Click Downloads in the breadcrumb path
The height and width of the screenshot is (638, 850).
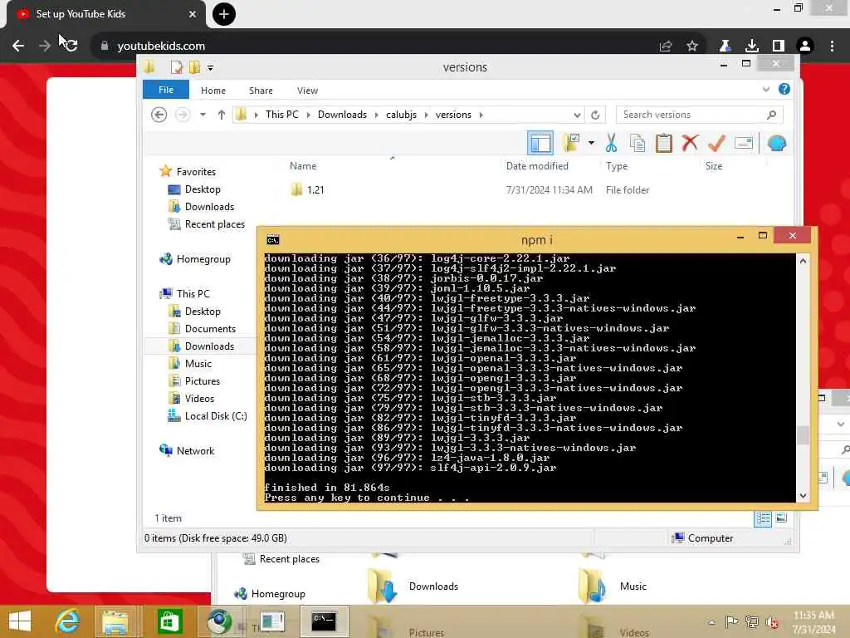tap(342, 115)
